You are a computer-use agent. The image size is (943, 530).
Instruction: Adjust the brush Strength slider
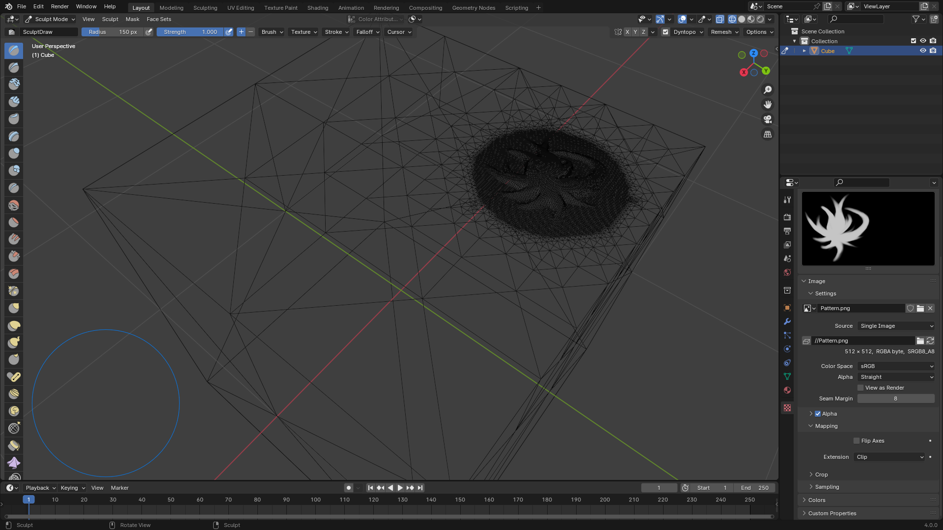(190, 32)
